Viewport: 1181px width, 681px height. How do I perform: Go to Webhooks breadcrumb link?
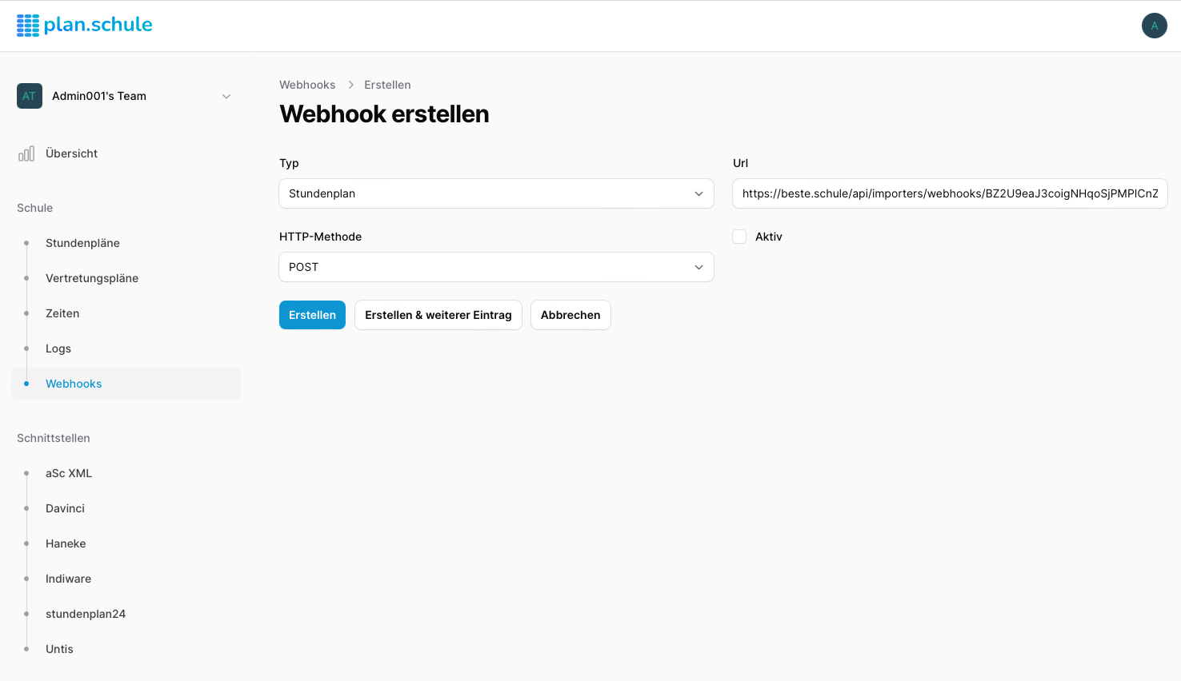pos(307,85)
